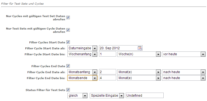Open the Wochenanfang dropdown for Start Date bis
The image size is (207, 101).
pos(82,54)
